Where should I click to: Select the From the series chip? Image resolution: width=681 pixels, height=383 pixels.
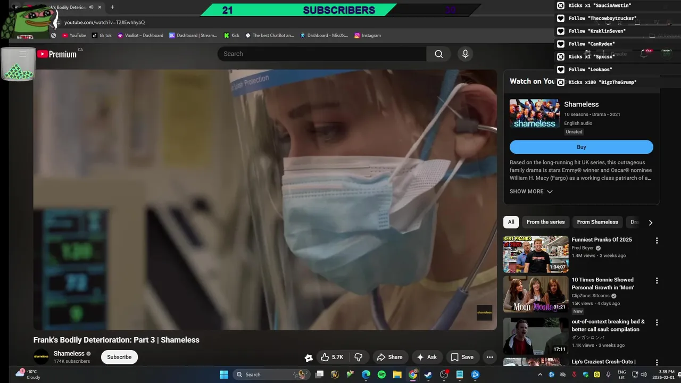[545, 222]
